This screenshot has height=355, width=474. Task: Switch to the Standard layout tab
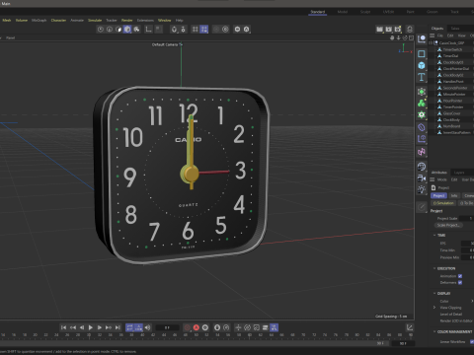(x=318, y=12)
